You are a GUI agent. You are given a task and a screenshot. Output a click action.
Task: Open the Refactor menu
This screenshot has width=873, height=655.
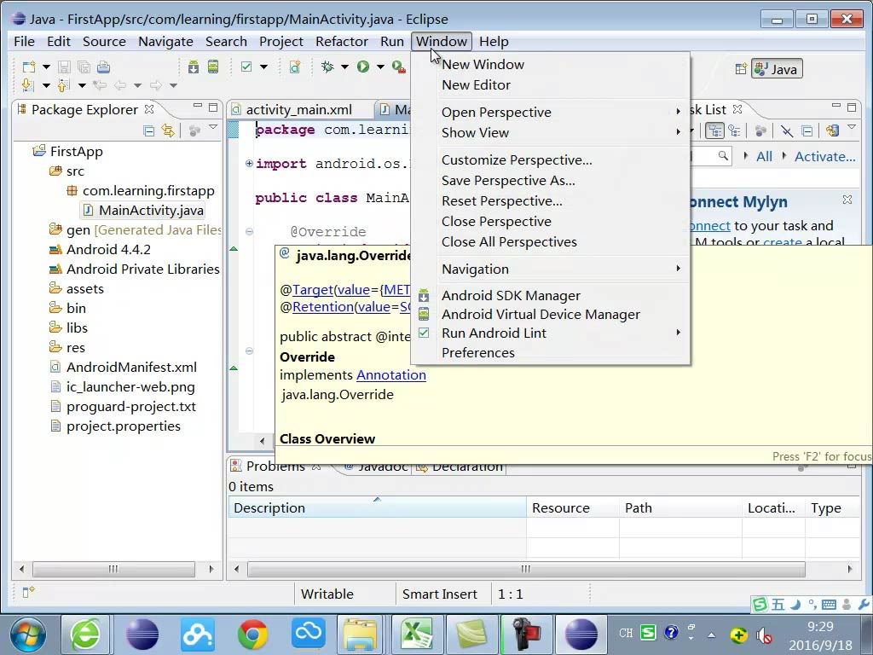tap(341, 41)
